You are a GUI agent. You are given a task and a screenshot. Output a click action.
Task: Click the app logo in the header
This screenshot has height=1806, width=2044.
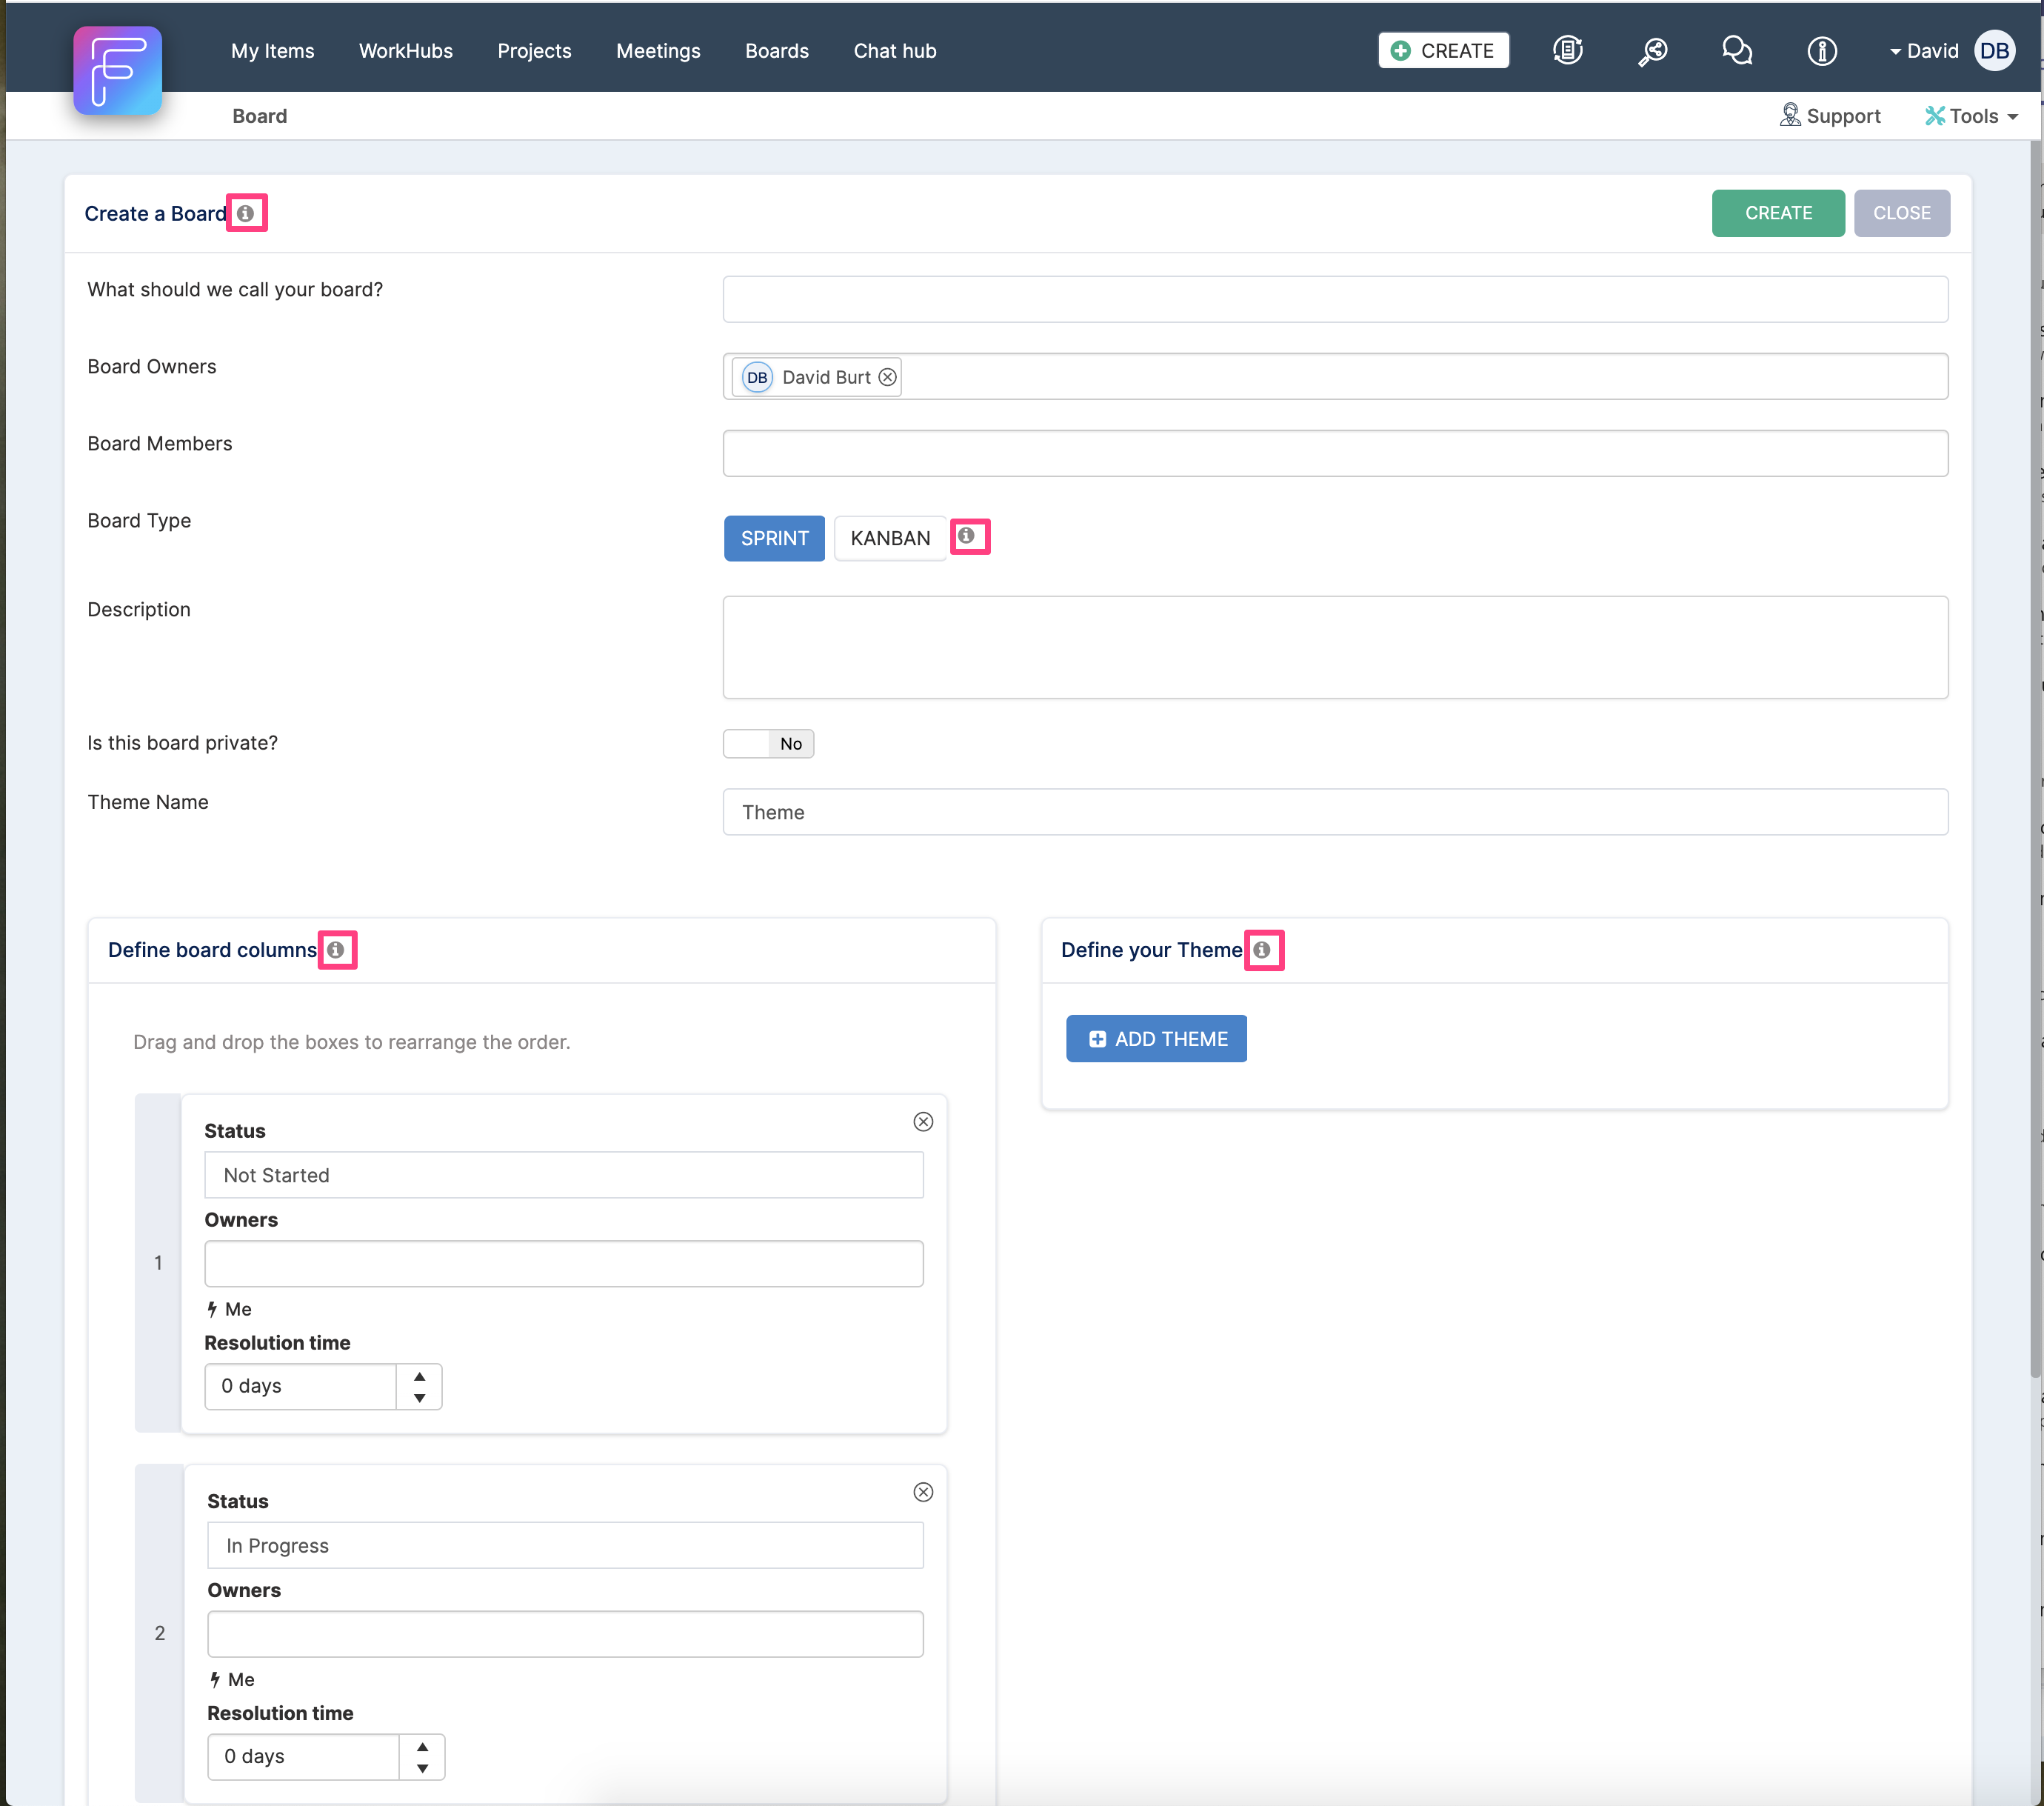click(117, 70)
